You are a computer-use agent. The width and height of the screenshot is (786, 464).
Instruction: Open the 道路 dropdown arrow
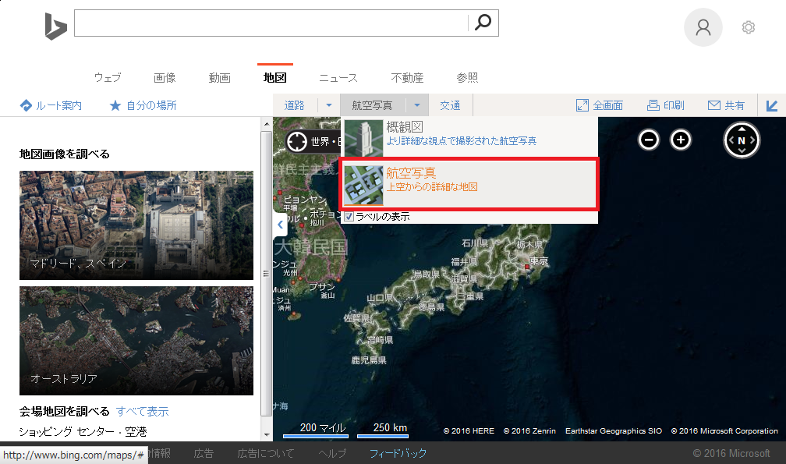tap(329, 106)
